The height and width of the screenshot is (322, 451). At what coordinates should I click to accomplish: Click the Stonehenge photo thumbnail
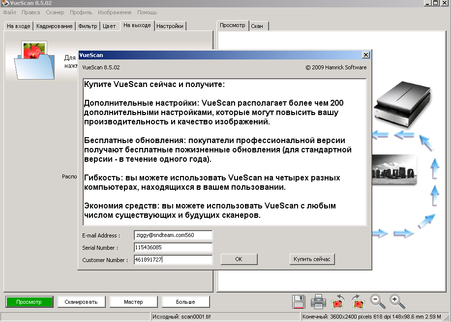click(394, 170)
